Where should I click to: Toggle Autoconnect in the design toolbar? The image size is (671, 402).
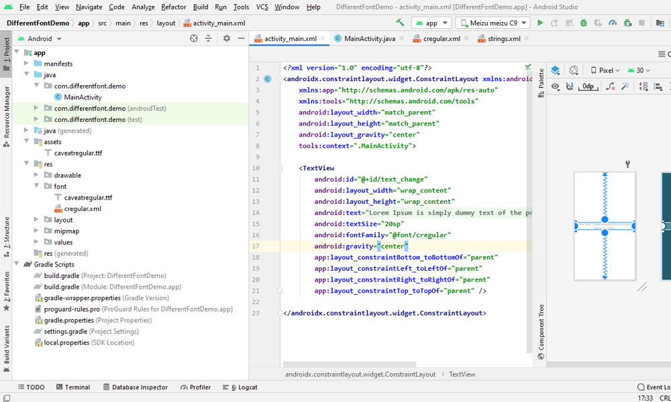[570, 86]
